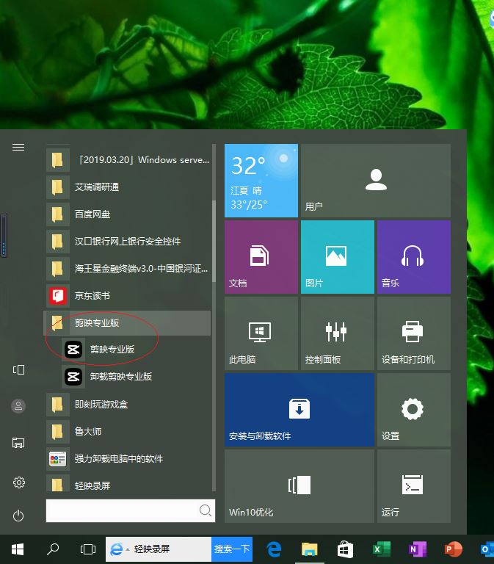Viewport: 494px width, 564px height.
Task: Launch OneNote from the taskbar
Action: click(x=417, y=549)
